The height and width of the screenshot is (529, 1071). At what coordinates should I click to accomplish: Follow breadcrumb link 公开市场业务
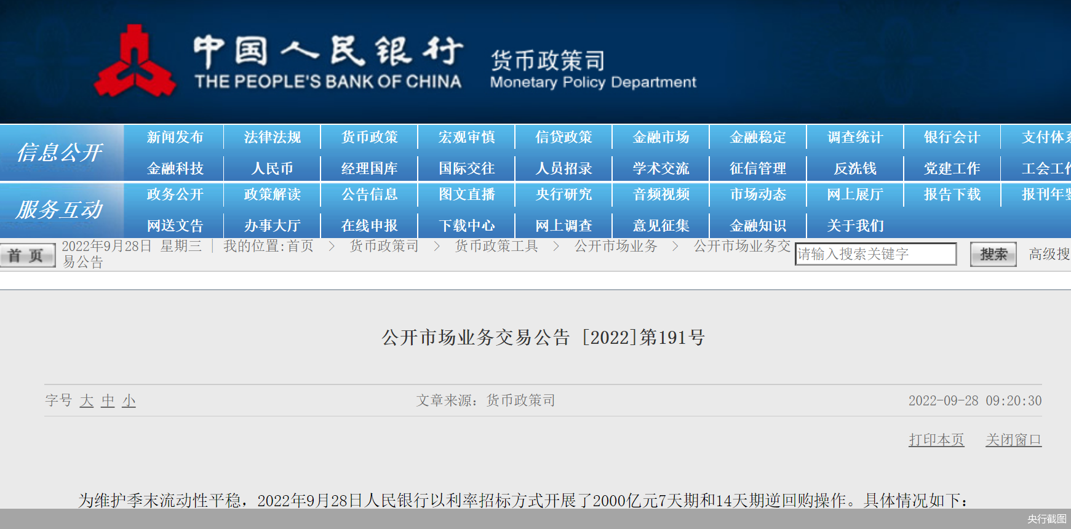click(x=616, y=246)
